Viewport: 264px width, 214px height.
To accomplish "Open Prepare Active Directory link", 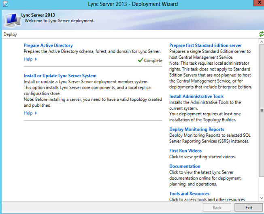I will (48, 45).
